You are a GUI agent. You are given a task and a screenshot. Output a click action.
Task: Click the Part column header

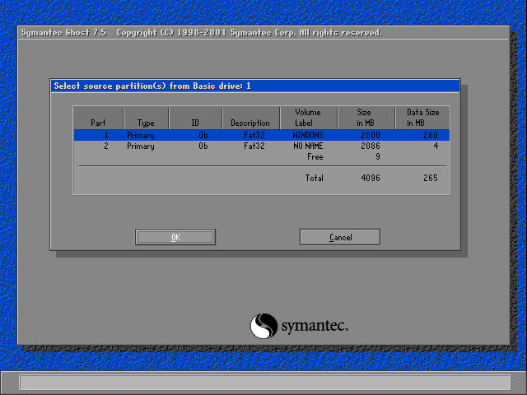click(x=98, y=118)
